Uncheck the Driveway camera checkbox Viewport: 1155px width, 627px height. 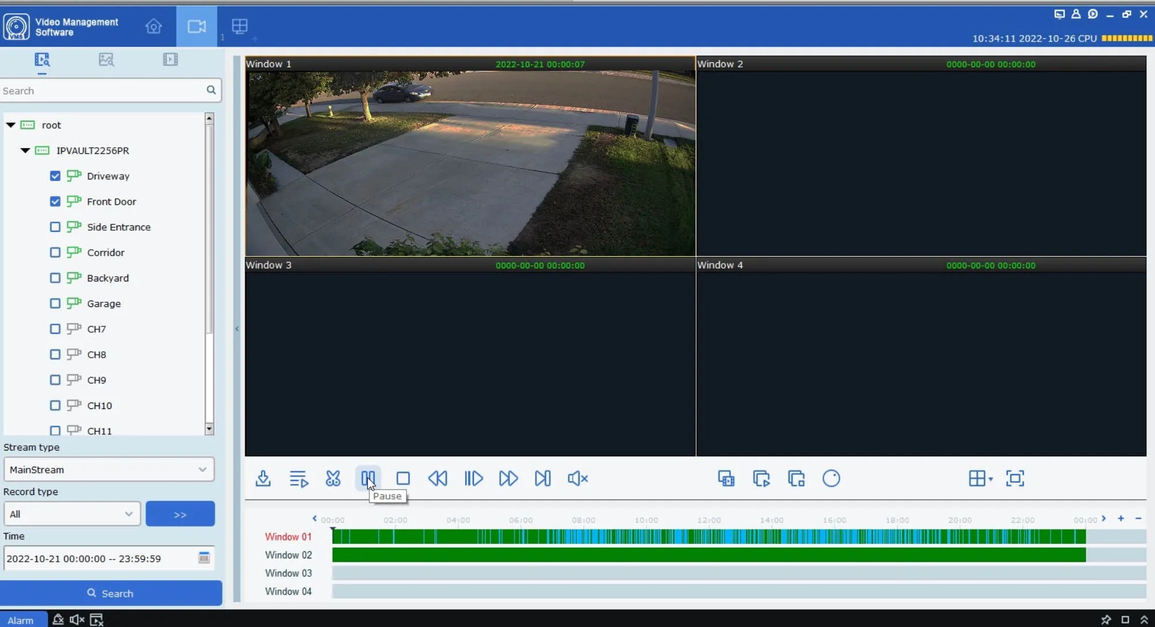coord(55,176)
